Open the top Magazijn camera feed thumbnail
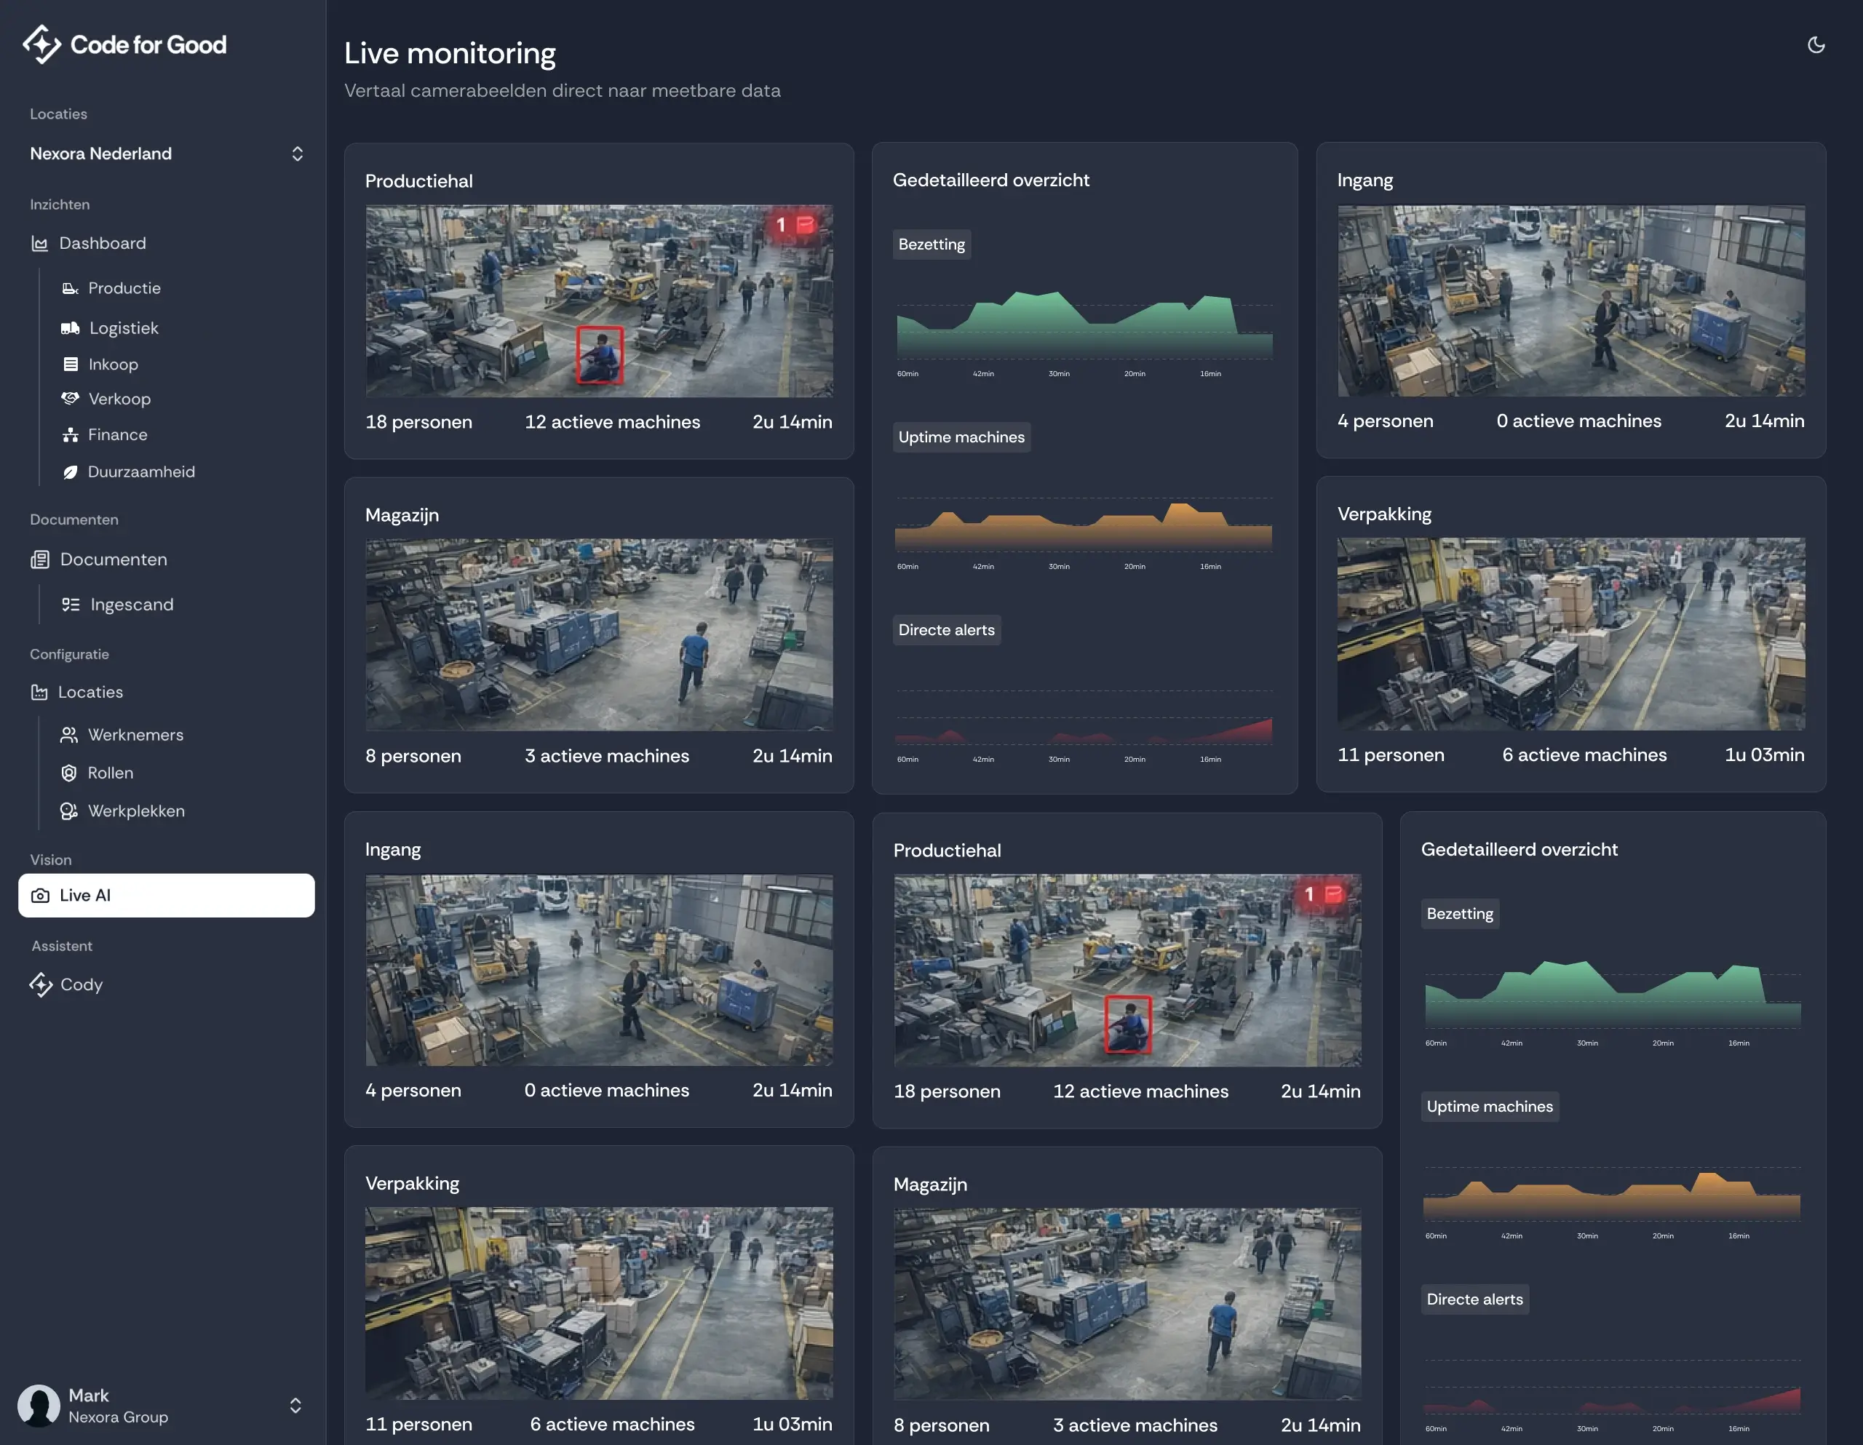Image resolution: width=1863 pixels, height=1445 pixels. coord(599,634)
